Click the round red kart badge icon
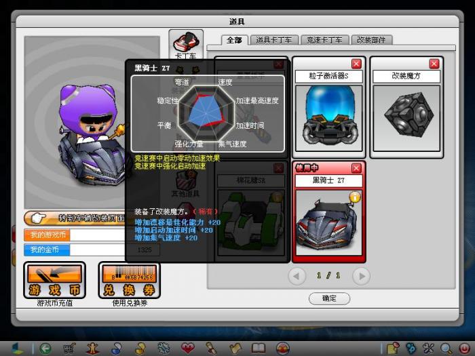 point(283,349)
